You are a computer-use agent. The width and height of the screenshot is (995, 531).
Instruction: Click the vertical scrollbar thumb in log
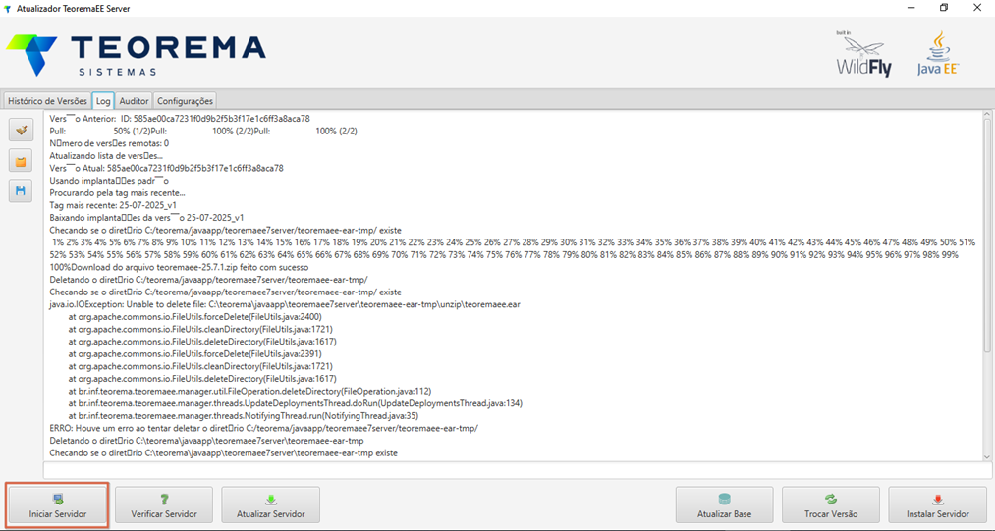click(x=987, y=236)
